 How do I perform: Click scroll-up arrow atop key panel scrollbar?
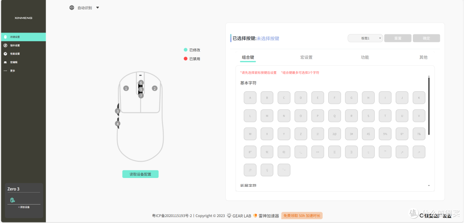(x=429, y=76)
